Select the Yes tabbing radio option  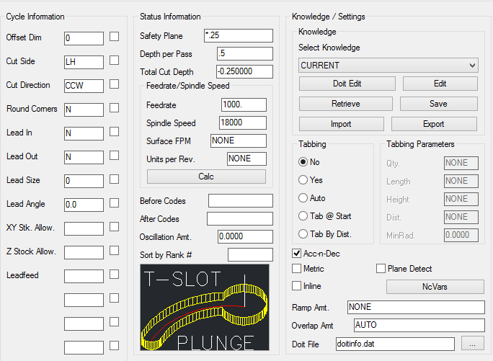pos(303,179)
